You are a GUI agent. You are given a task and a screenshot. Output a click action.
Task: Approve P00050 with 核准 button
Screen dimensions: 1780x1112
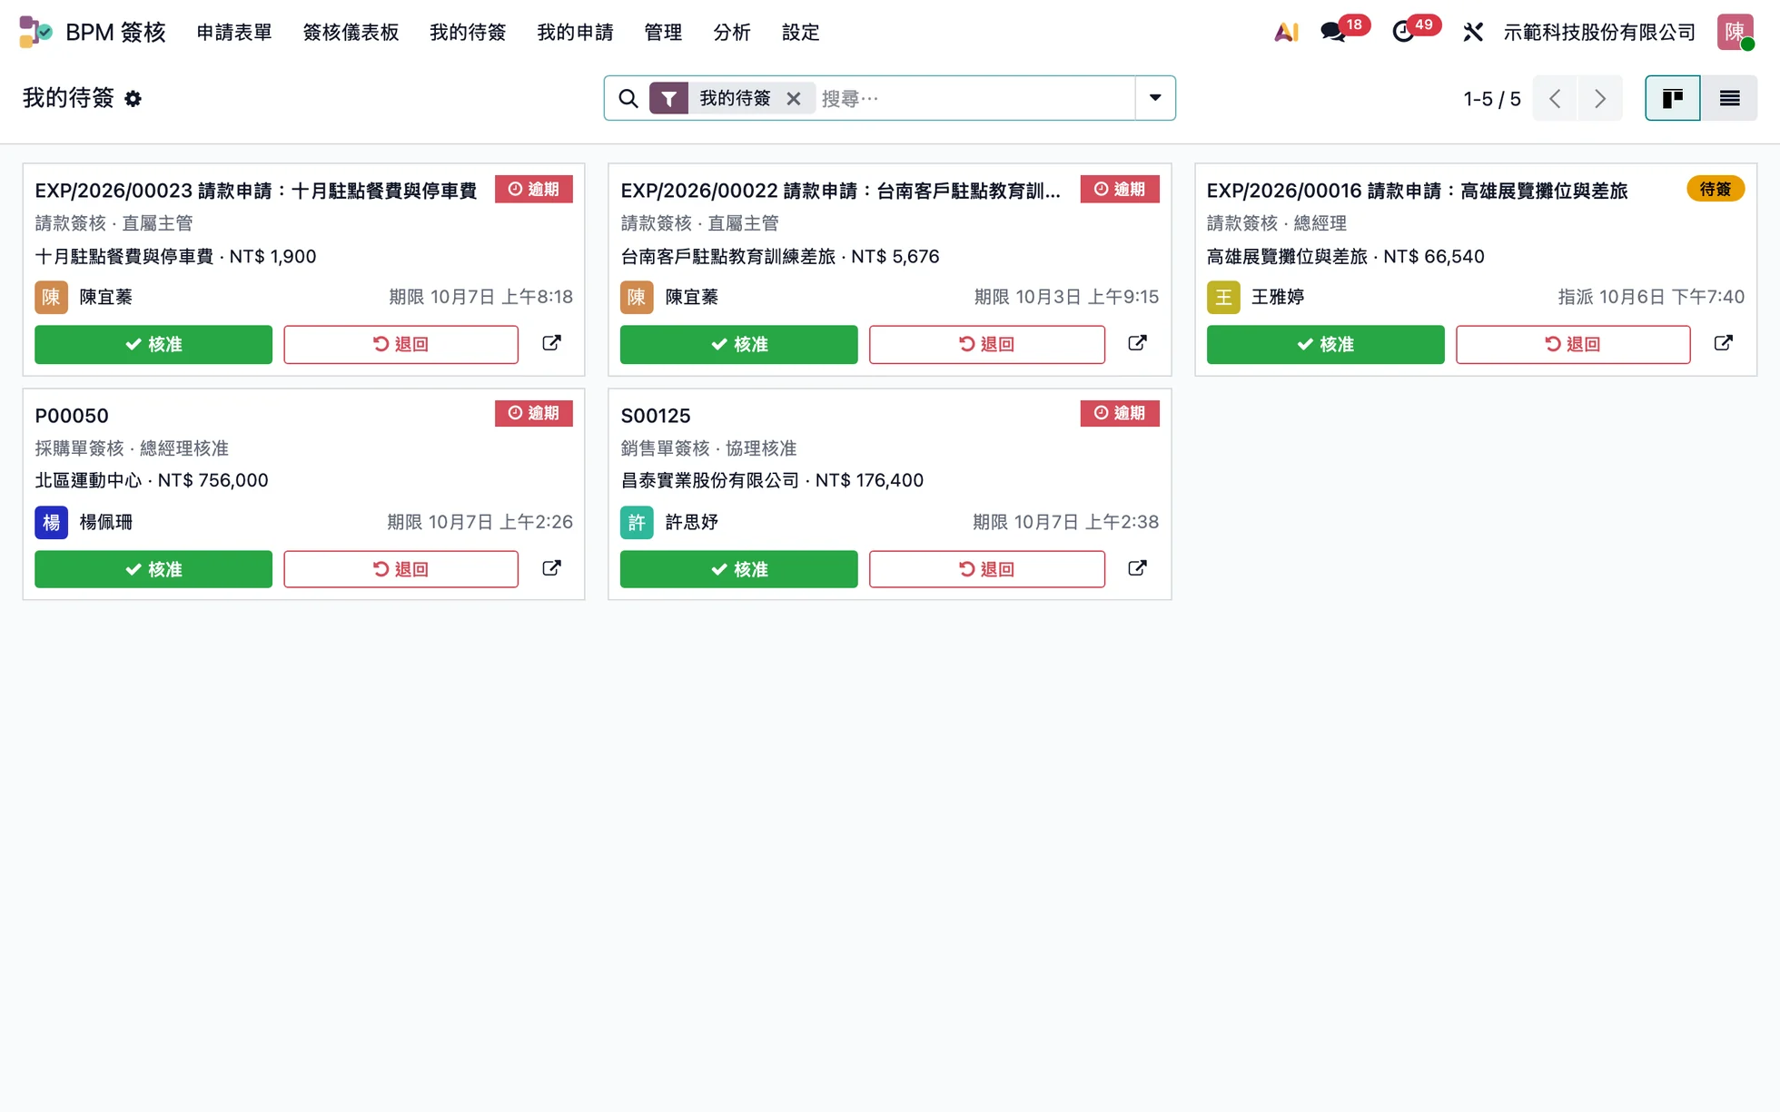(153, 569)
